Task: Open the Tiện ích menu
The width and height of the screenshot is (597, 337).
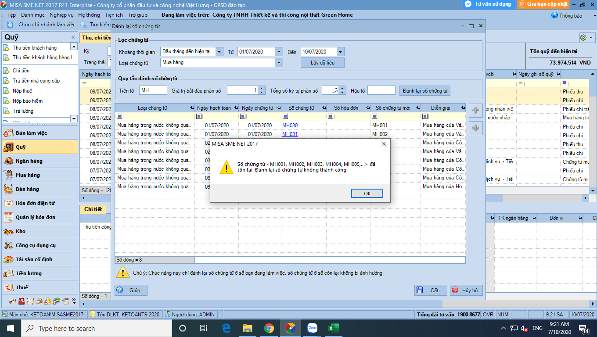Action: pos(114,15)
